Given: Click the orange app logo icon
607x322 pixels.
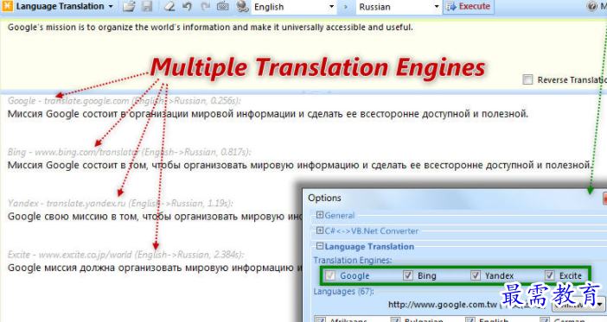Looking at the screenshot, I should (8, 6).
